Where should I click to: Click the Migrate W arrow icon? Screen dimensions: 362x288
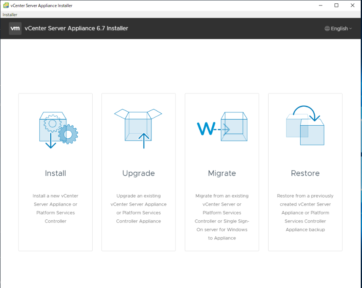(x=222, y=126)
